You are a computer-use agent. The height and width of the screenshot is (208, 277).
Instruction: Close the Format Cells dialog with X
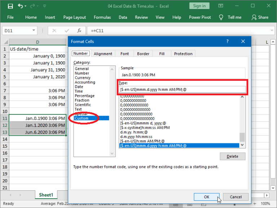243,42
